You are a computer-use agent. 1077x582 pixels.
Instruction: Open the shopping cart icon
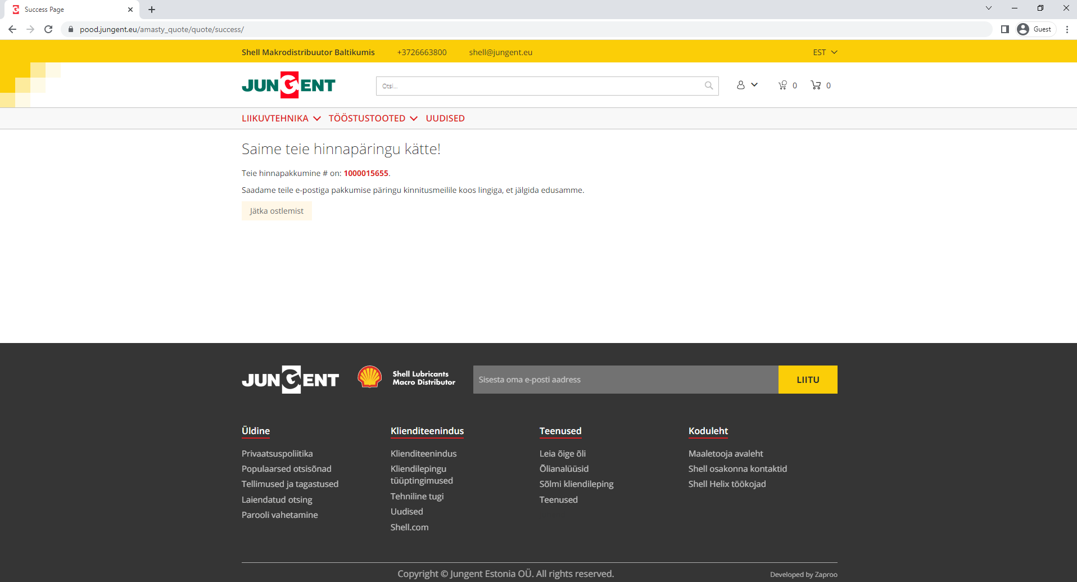point(816,85)
